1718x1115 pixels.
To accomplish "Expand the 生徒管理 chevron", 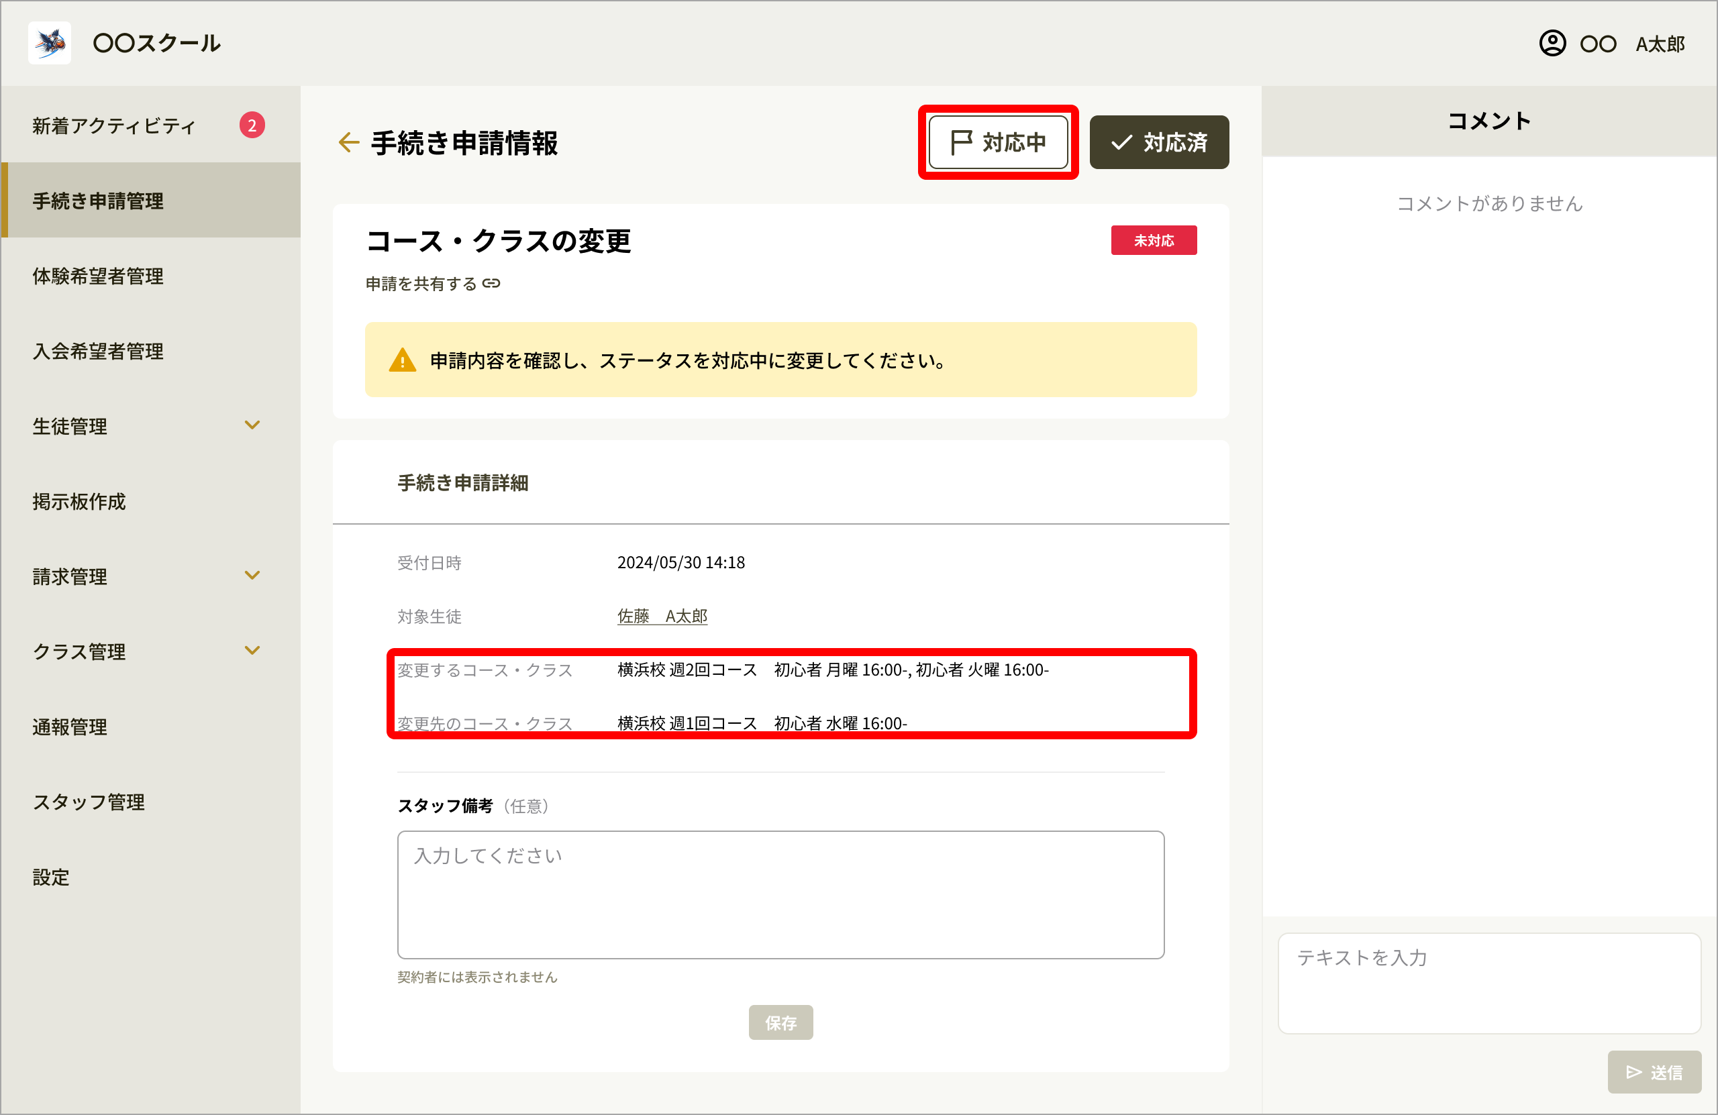I will 252,425.
